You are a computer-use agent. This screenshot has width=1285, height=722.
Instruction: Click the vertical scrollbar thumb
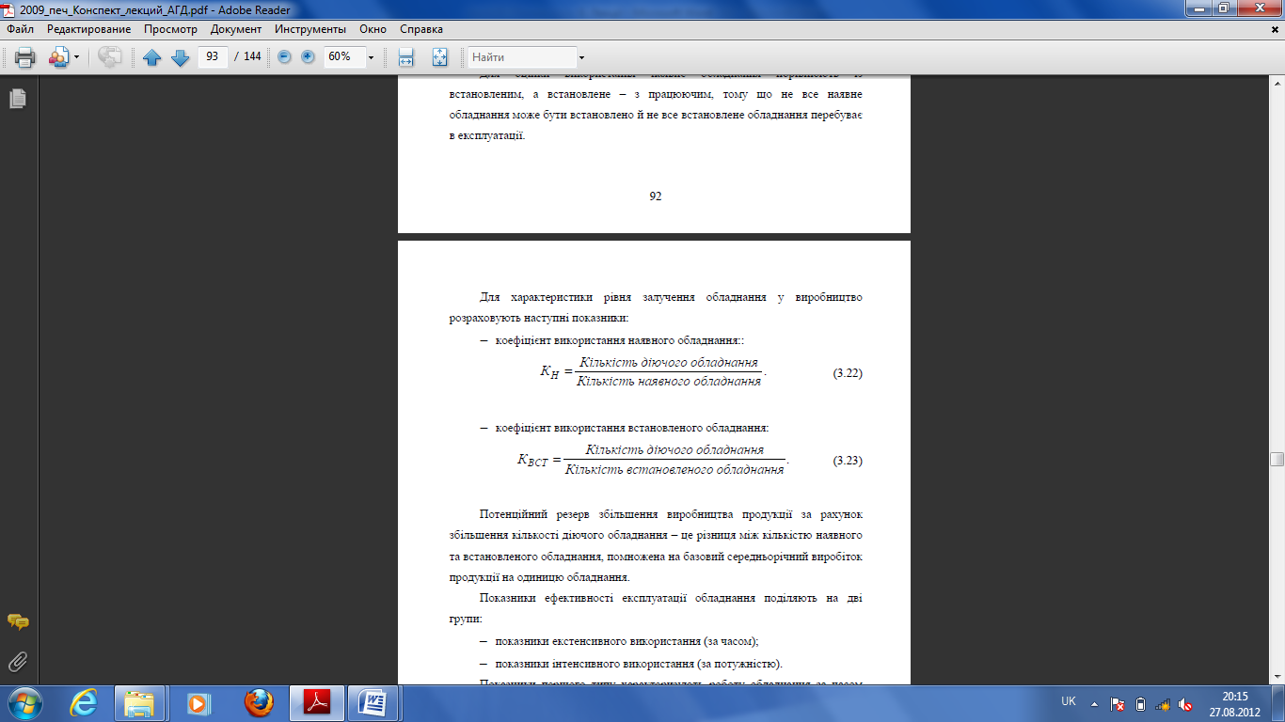pyautogui.click(x=1277, y=459)
